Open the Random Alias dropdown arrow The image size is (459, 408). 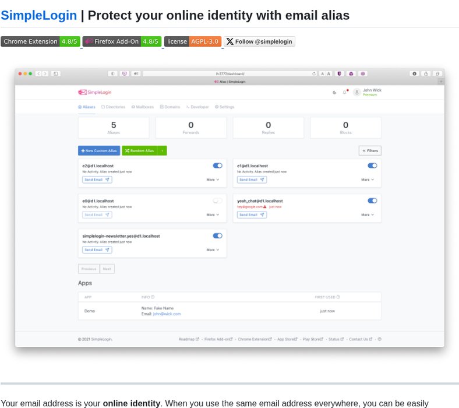(x=162, y=151)
